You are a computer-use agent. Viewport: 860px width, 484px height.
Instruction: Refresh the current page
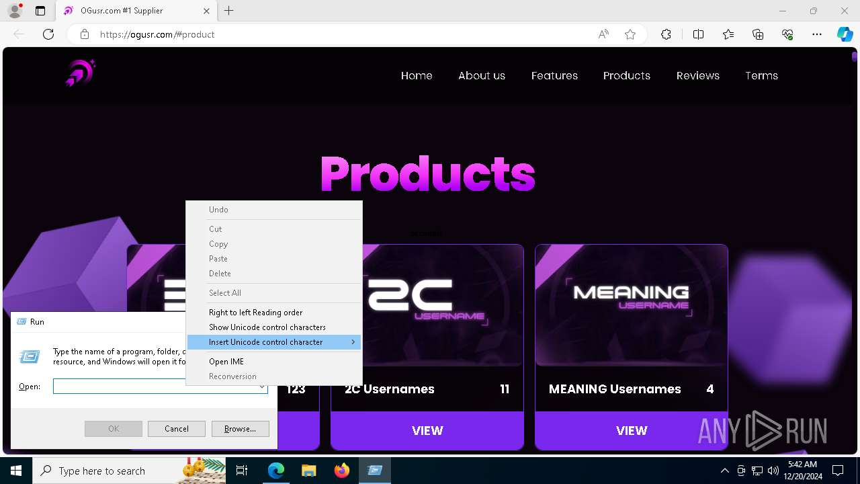point(48,34)
